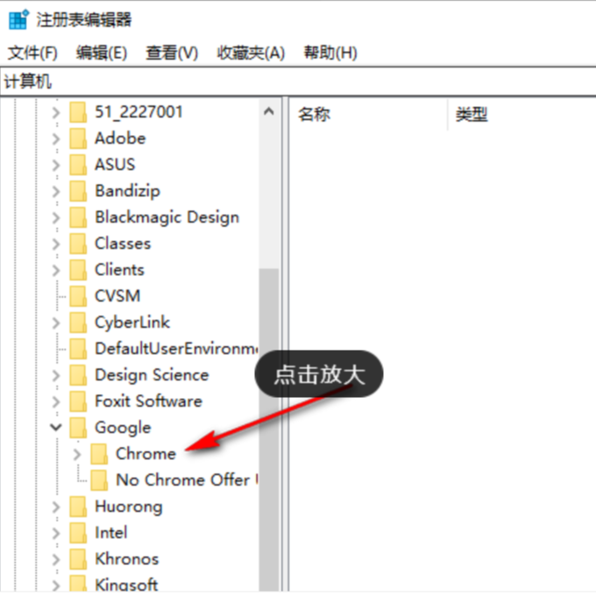This screenshot has height=596, width=596.
Task: Select the No Chrome Offer key label
Action: tap(187, 480)
